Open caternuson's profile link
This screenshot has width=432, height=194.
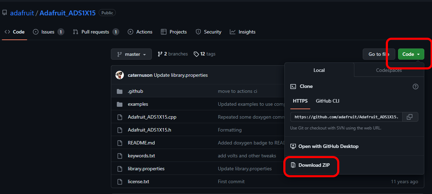[x=140, y=75]
